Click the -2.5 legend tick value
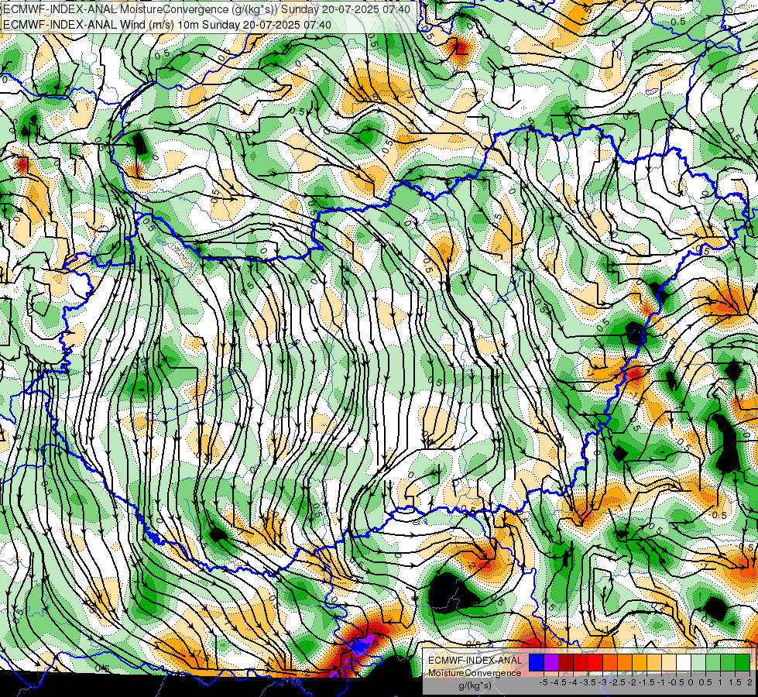The width and height of the screenshot is (758, 697). tap(617, 682)
